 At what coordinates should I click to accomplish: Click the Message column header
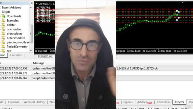point(39,63)
